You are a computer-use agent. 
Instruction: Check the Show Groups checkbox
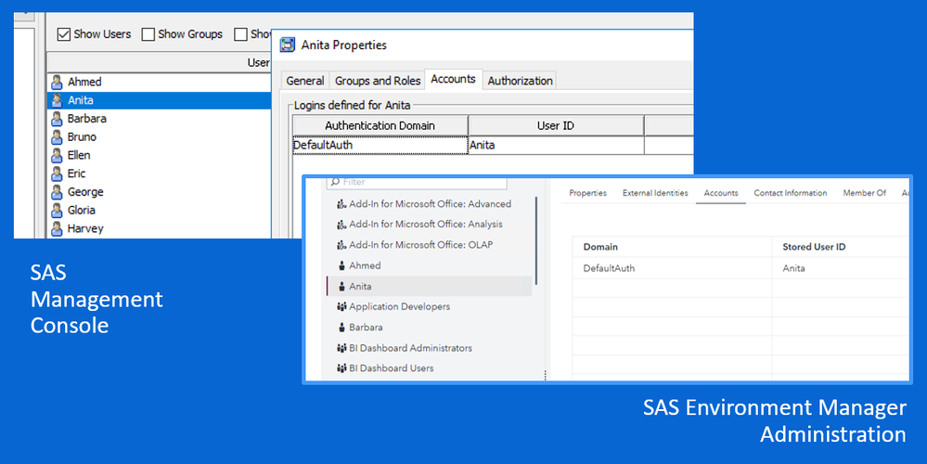[x=148, y=34]
